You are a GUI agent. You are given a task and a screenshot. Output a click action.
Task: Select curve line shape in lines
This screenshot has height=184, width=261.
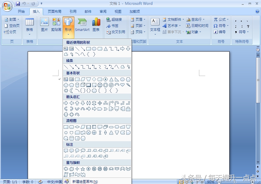point(117,67)
